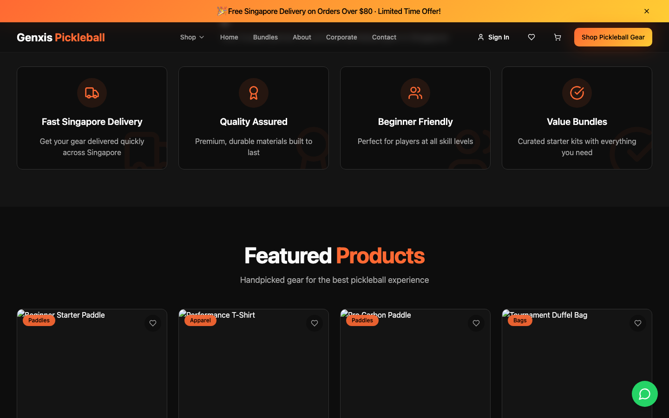Click the Genxis Pickleball logo

coord(61,37)
